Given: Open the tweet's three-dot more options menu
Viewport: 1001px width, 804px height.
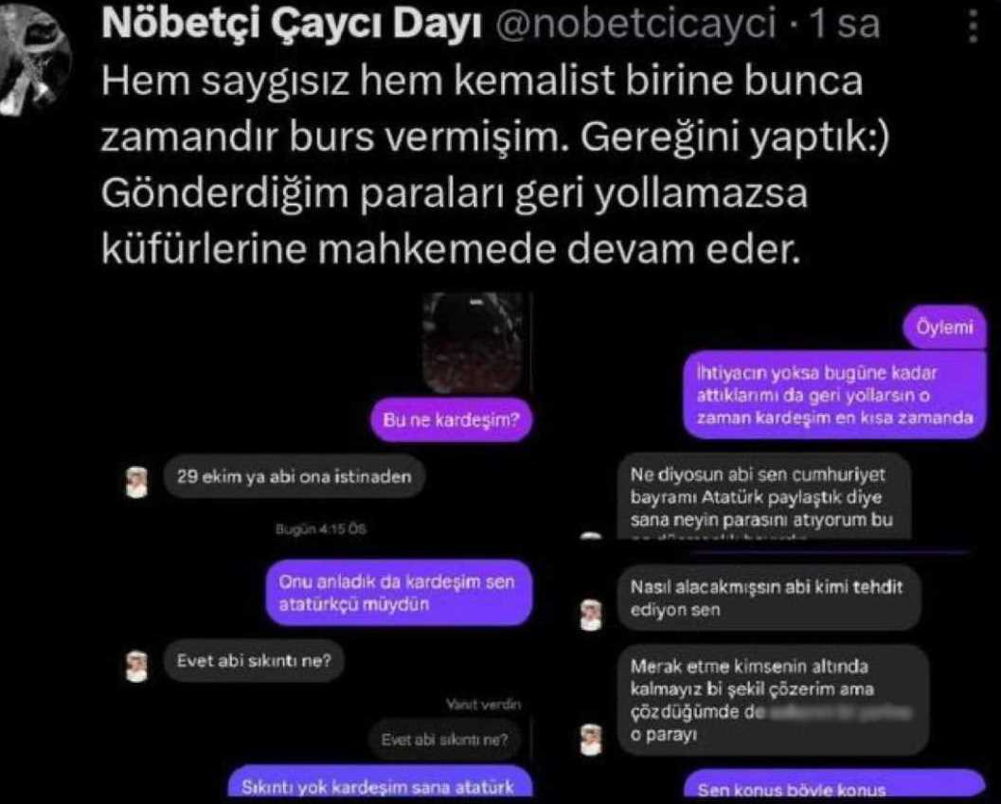Looking at the screenshot, I should click(x=973, y=26).
